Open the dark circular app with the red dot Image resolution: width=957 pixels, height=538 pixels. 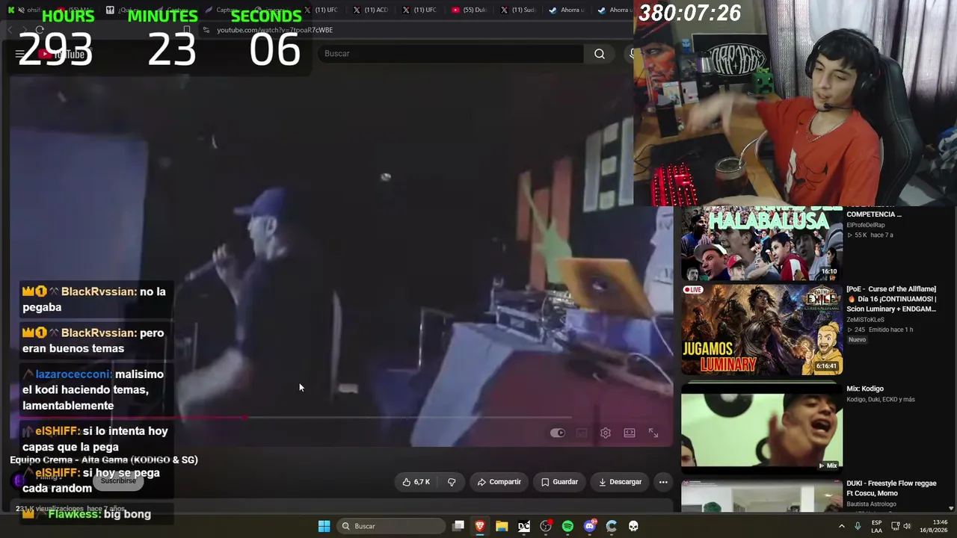(x=546, y=526)
